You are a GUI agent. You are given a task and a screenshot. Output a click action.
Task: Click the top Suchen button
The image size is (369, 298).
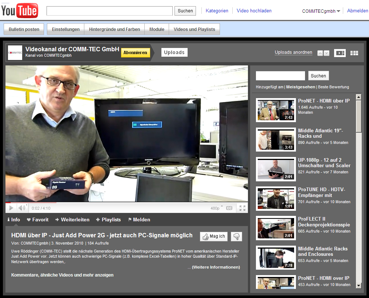185,11
